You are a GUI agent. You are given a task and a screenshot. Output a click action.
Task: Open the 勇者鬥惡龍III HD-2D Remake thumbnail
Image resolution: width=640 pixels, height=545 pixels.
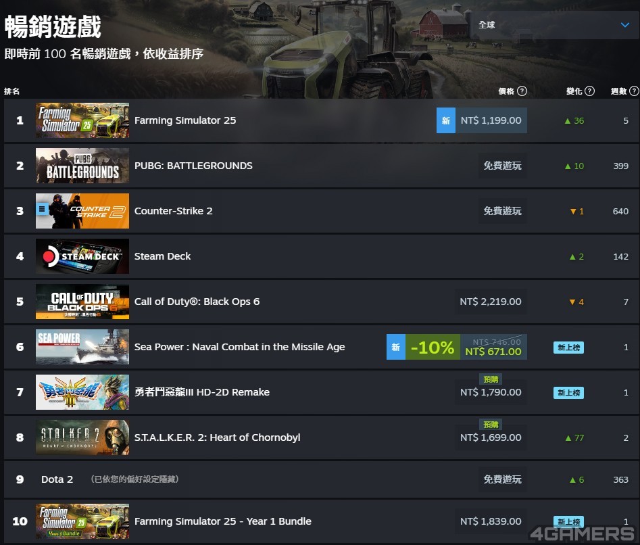point(82,392)
